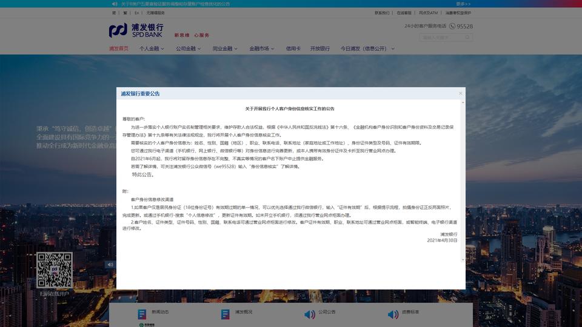The height and width of the screenshot is (327, 582).
Task: Click the date 2021年4月30日 in the notice
Action: pos(442,240)
